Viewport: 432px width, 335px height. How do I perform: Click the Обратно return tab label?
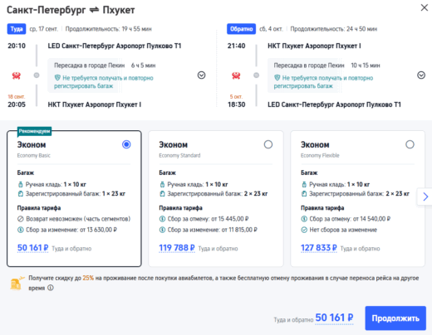pos(241,29)
